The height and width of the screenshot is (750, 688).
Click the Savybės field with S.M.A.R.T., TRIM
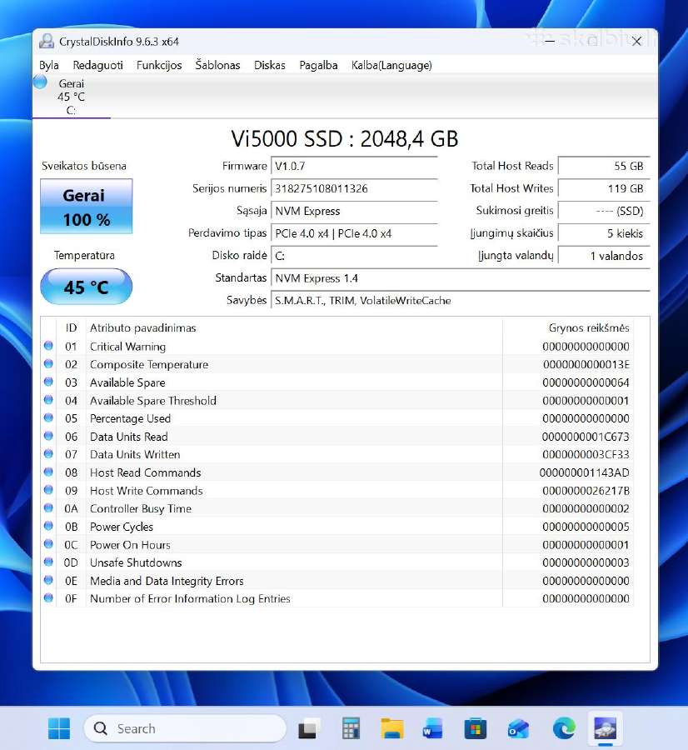[460, 301]
